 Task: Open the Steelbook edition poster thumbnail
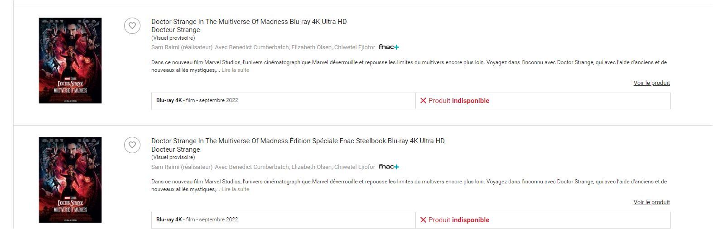point(70,180)
